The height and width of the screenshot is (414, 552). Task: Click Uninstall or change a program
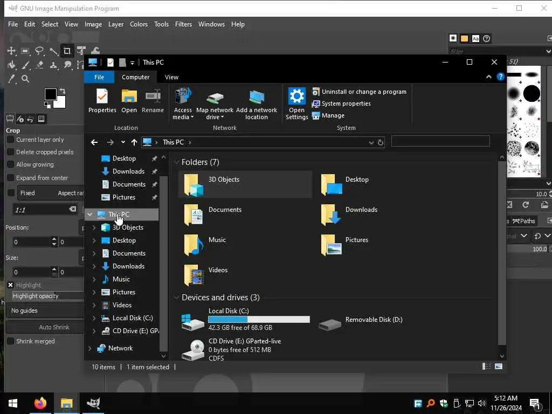pos(359,92)
